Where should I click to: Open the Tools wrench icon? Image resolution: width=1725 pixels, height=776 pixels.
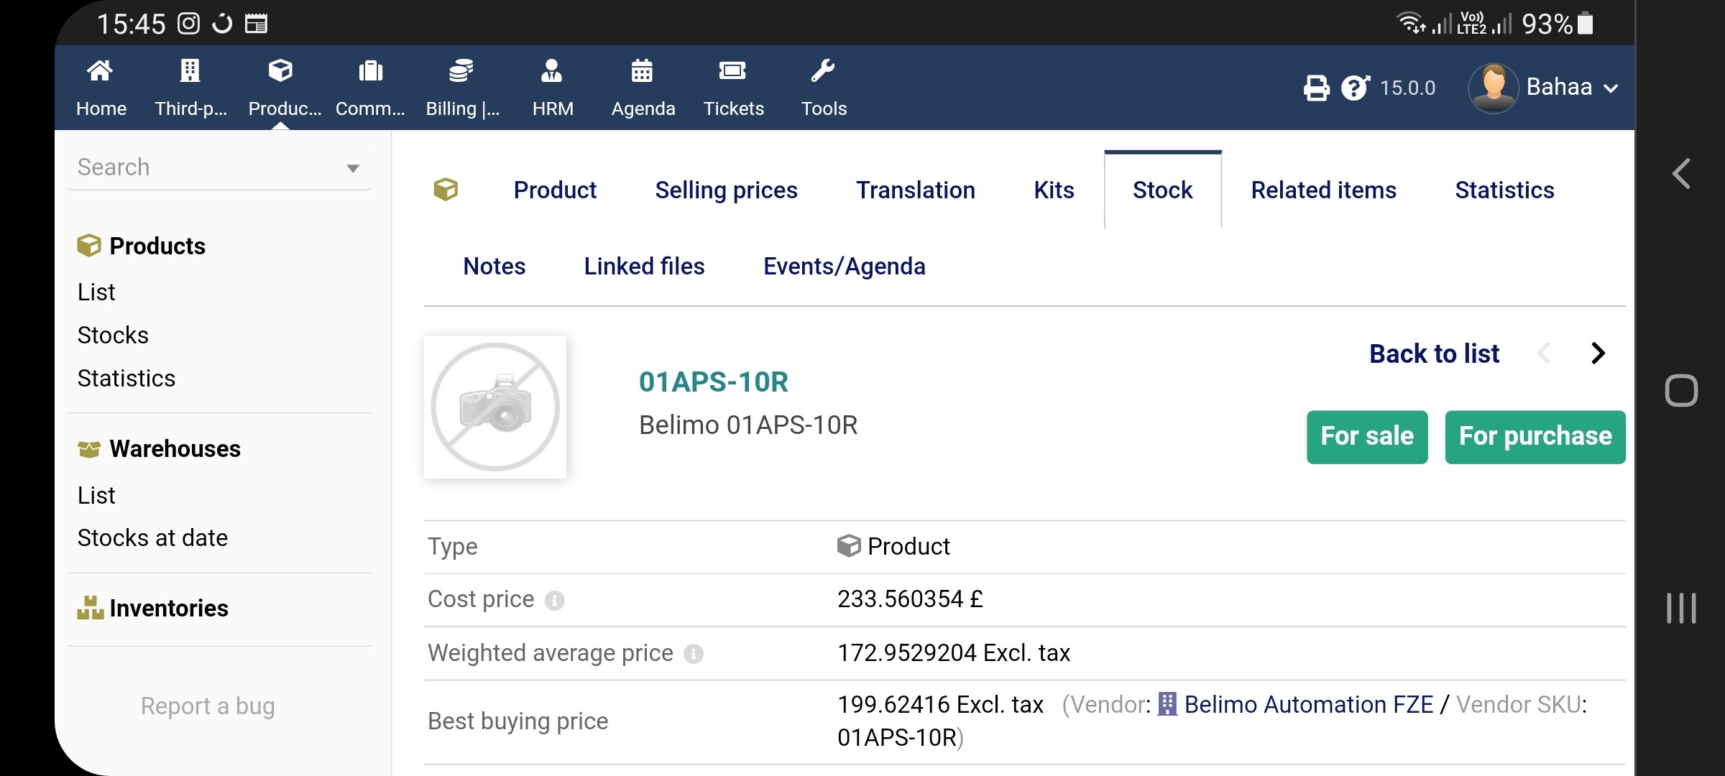823,71
